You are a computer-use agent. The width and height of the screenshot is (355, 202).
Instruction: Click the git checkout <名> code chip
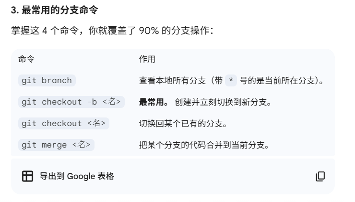(64, 123)
